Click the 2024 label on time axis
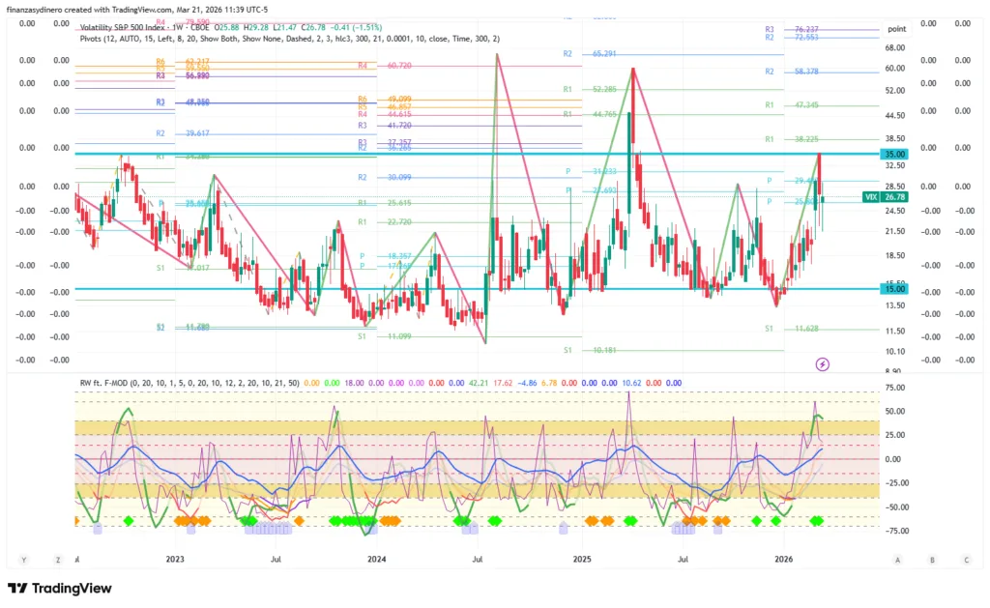Image resolution: width=990 pixels, height=608 pixels. click(378, 559)
